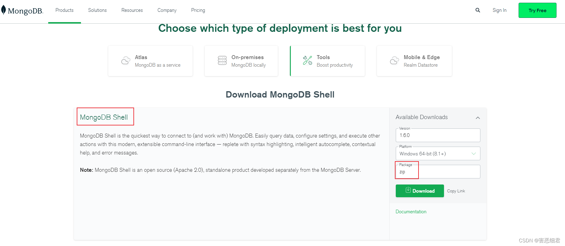Open the search magnifier icon

click(478, 10)
